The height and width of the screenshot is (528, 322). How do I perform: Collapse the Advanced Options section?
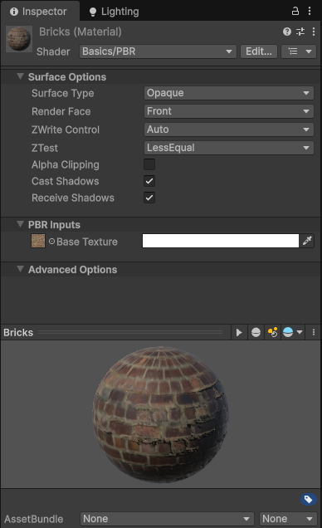tap(20, 269)
